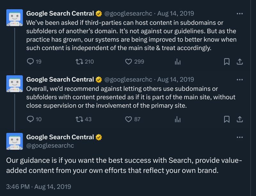Open Google Search Central profile from first tweet

coord(60,13)
